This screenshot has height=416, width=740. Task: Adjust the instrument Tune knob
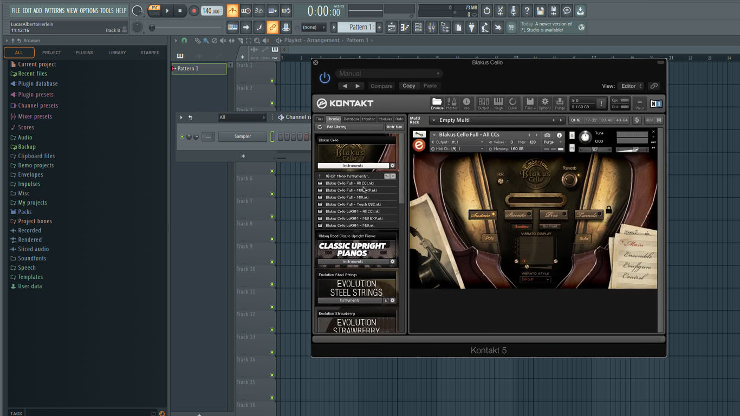pos(585,137)
